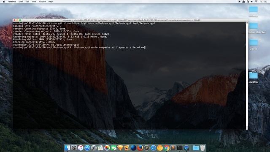Viewport: 270px width, 152px height.
Task: Open the dark blue sphere app in Dock
Action: point(133,148)
